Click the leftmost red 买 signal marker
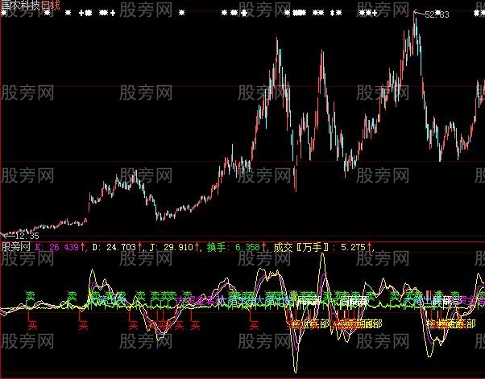The width and height of the screenshot is (485, 379). click(33, 326)
